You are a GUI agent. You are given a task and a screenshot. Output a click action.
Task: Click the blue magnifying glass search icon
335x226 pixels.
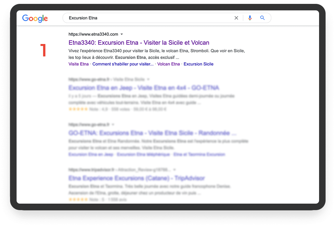[x=262, y=18]
